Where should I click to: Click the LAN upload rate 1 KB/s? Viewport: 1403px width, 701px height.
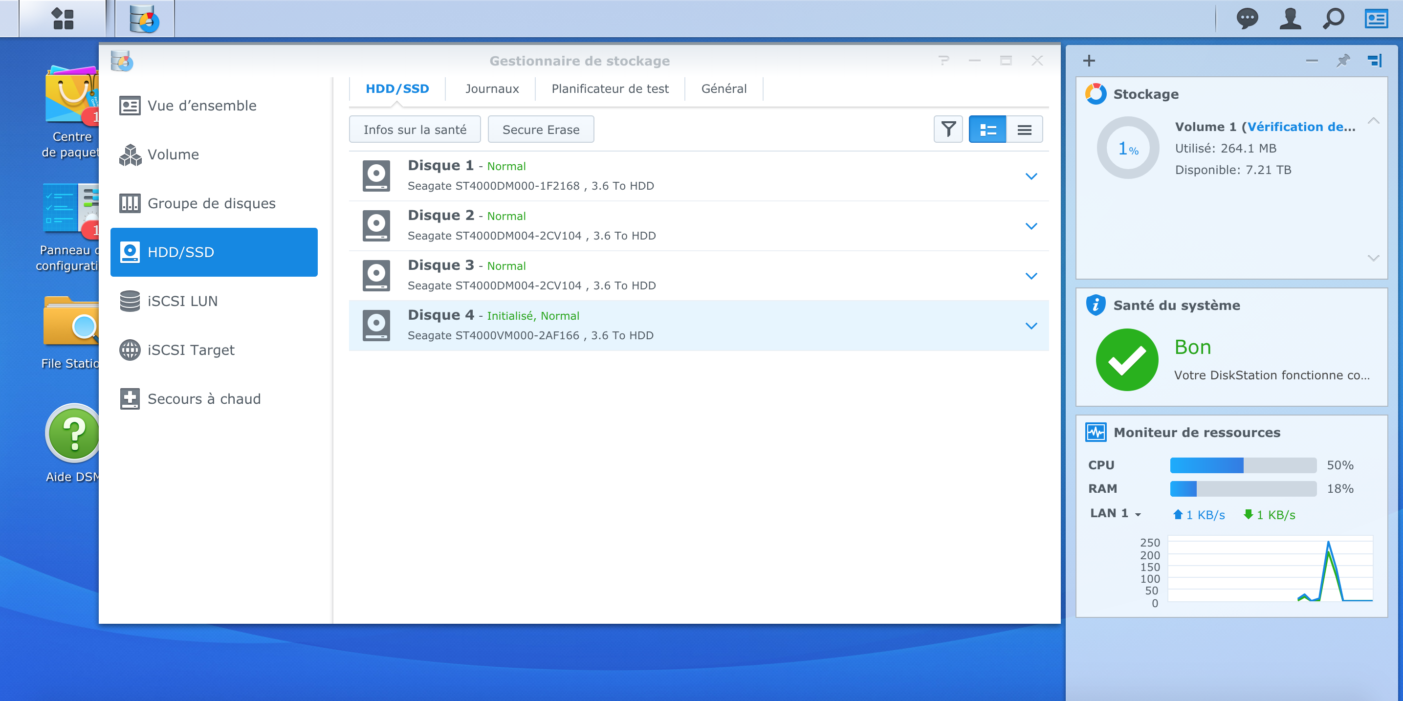coord(1199,514)
